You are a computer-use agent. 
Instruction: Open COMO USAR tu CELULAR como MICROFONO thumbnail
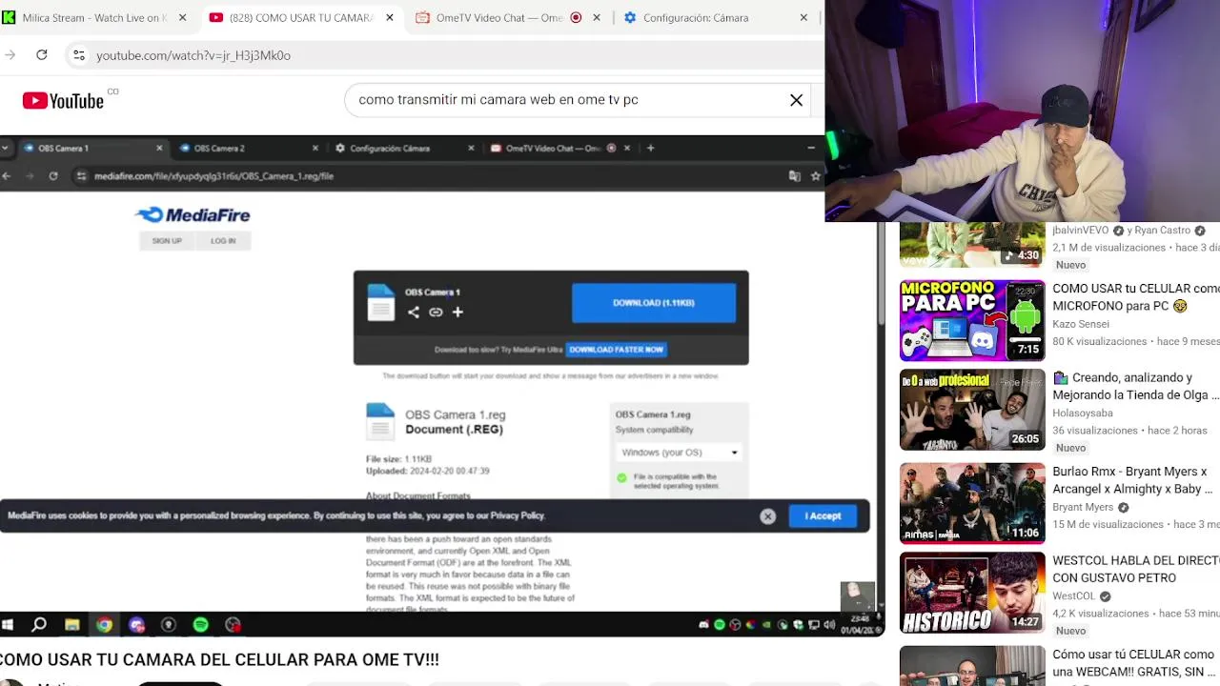(x=972, y=321)
